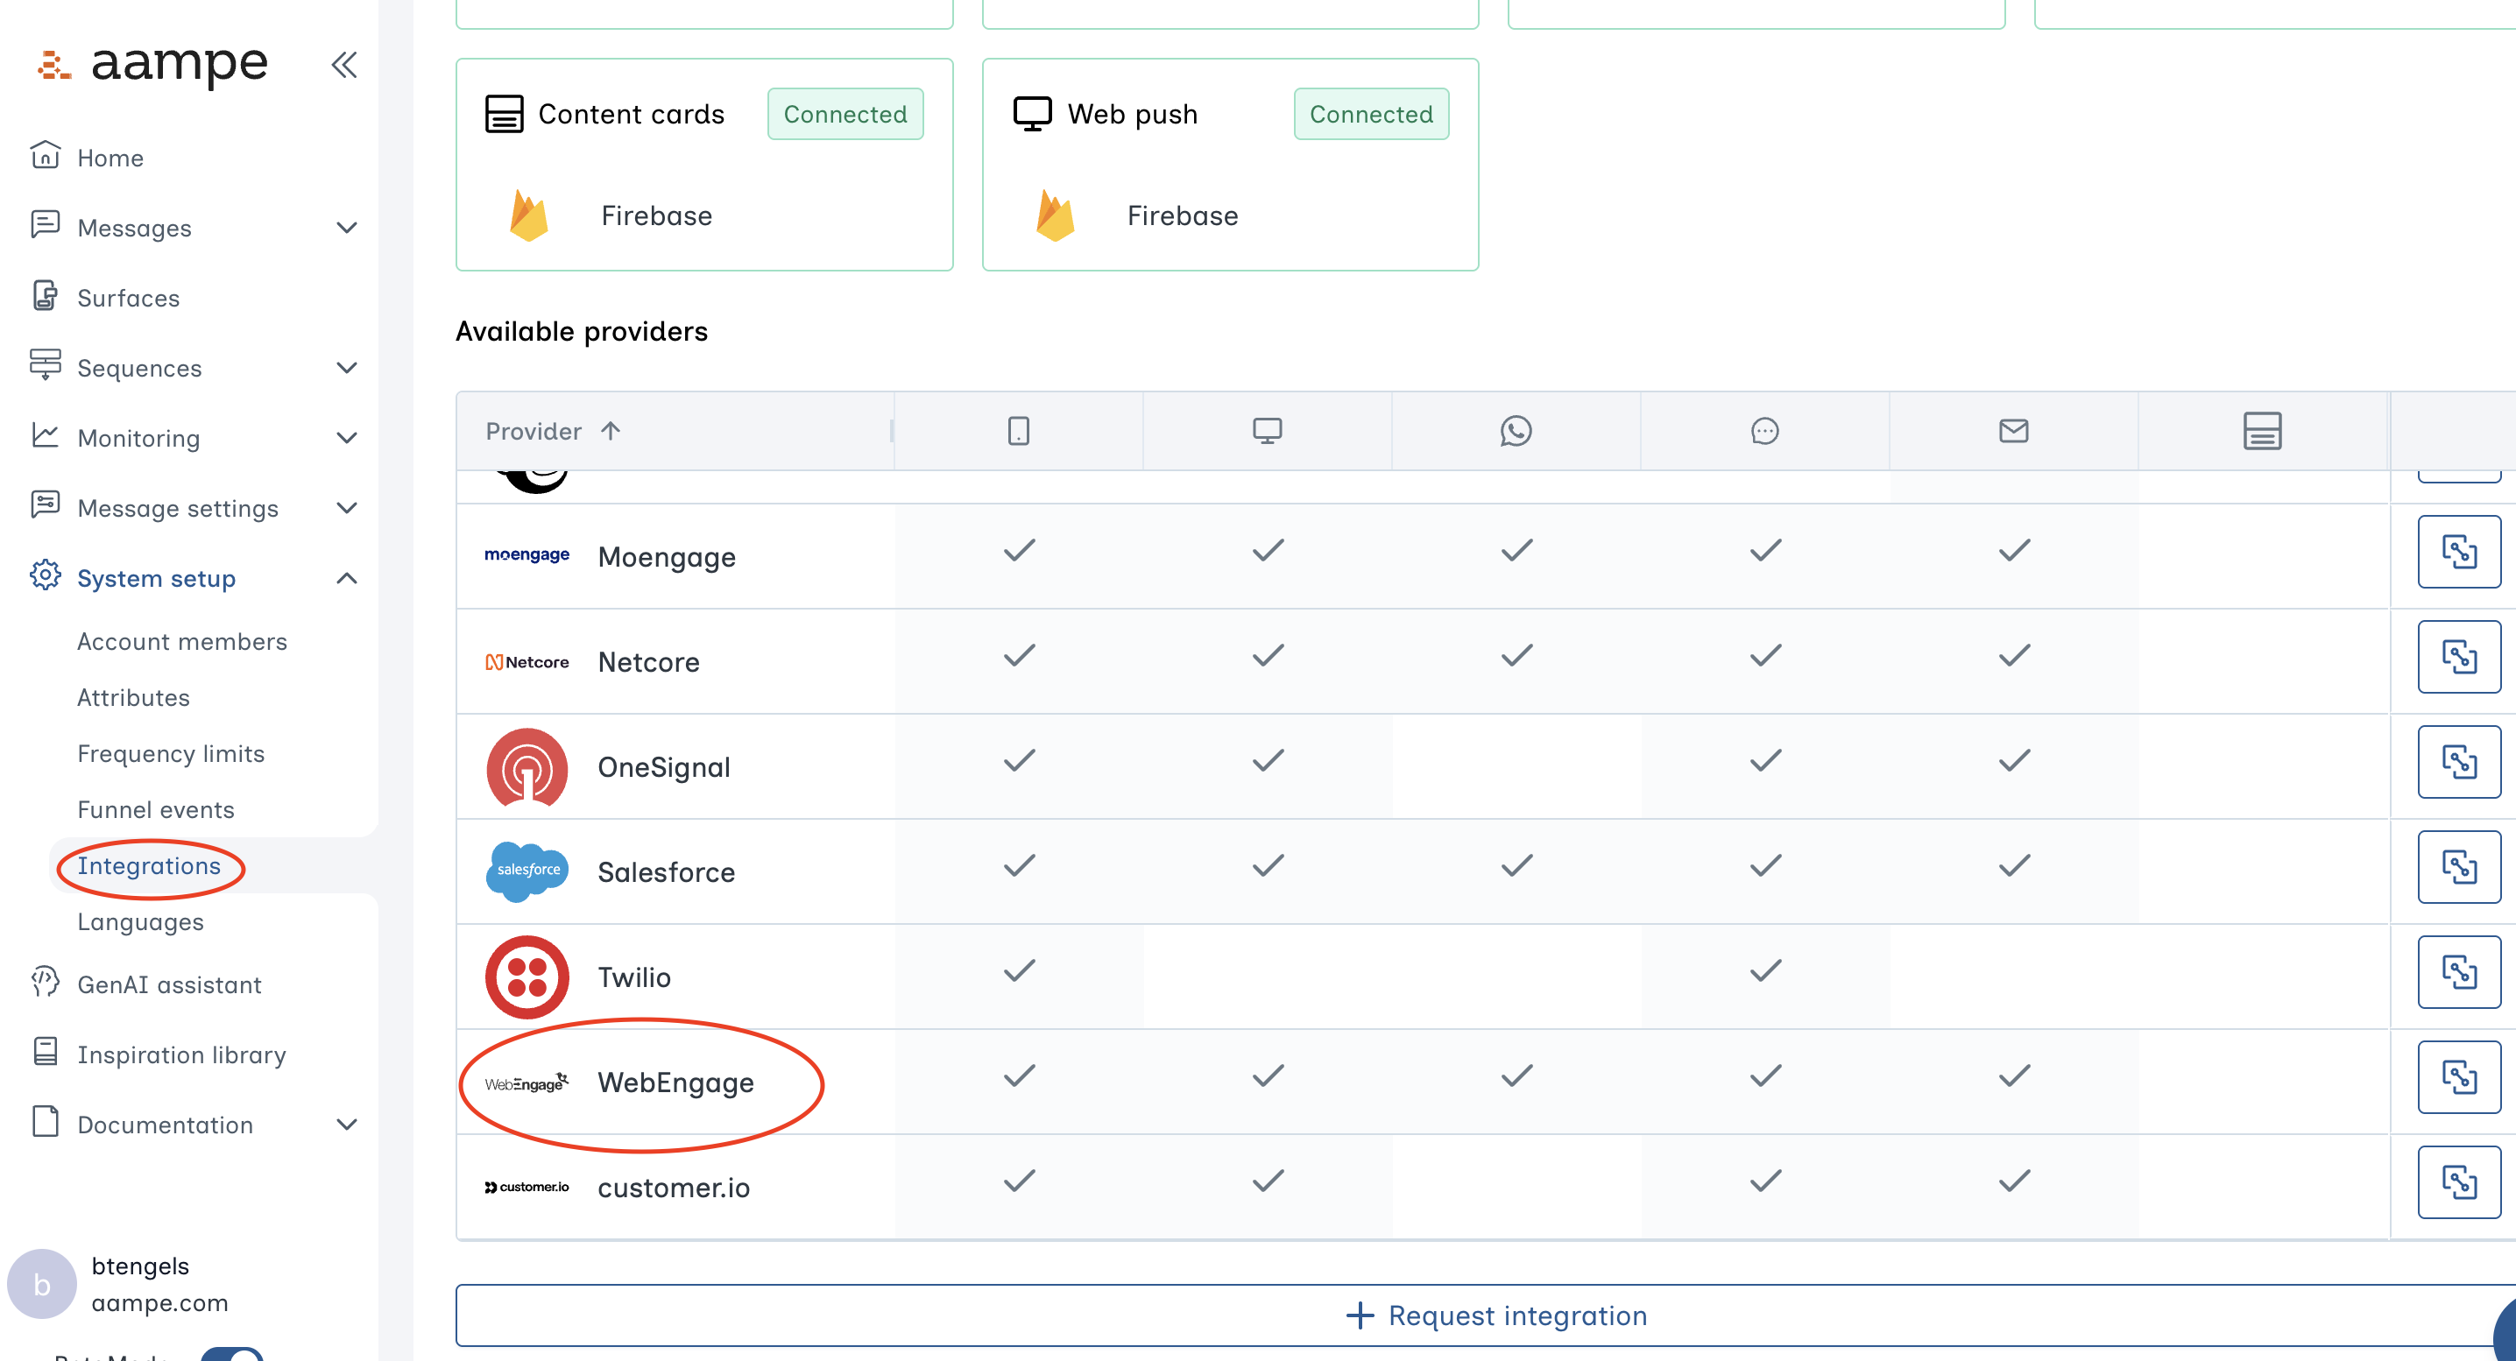This screenshot has width=2516, height=1361.
Task: Collapse the sidebar with double-chevron icon
Action: coord(343,66)
